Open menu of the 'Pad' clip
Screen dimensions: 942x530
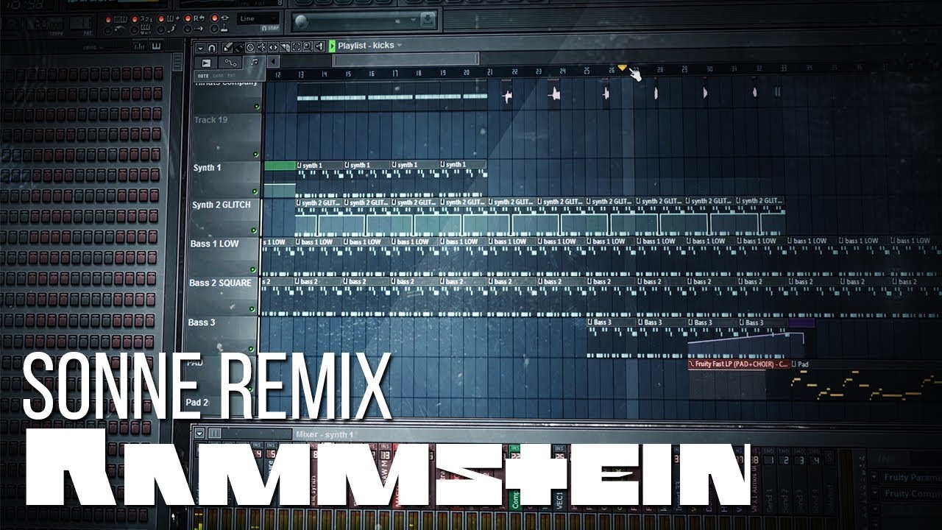click(x=795, y=364)
